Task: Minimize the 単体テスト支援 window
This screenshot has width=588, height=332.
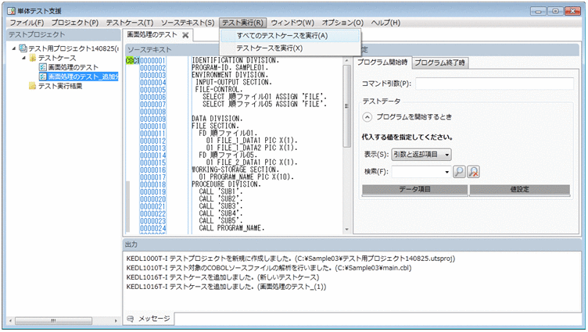Action: 538,11
